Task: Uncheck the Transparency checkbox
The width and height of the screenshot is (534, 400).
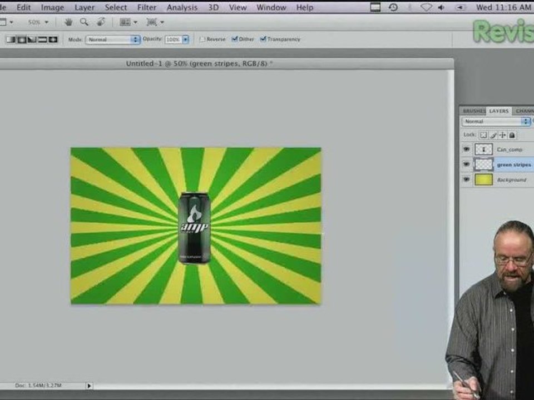Action: pyautogui.click(x=263, y=39)
